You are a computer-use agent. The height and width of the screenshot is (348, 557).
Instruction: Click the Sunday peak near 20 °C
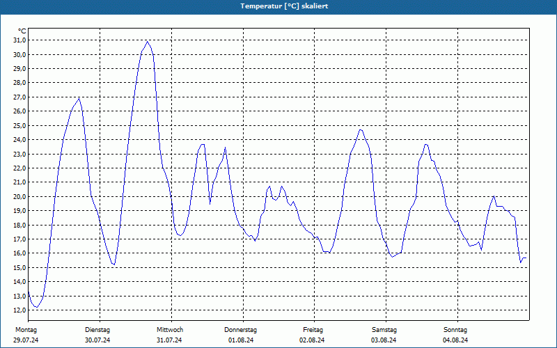pos(494,196)
